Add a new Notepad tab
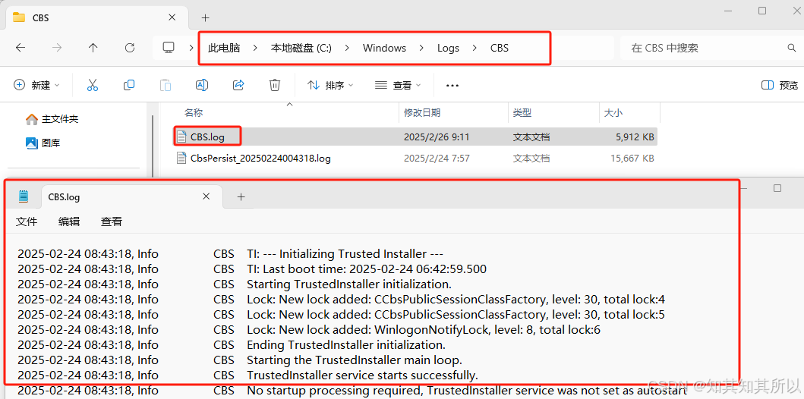The image size is (804, 399). pyautogui.click(x=241, y=196)
